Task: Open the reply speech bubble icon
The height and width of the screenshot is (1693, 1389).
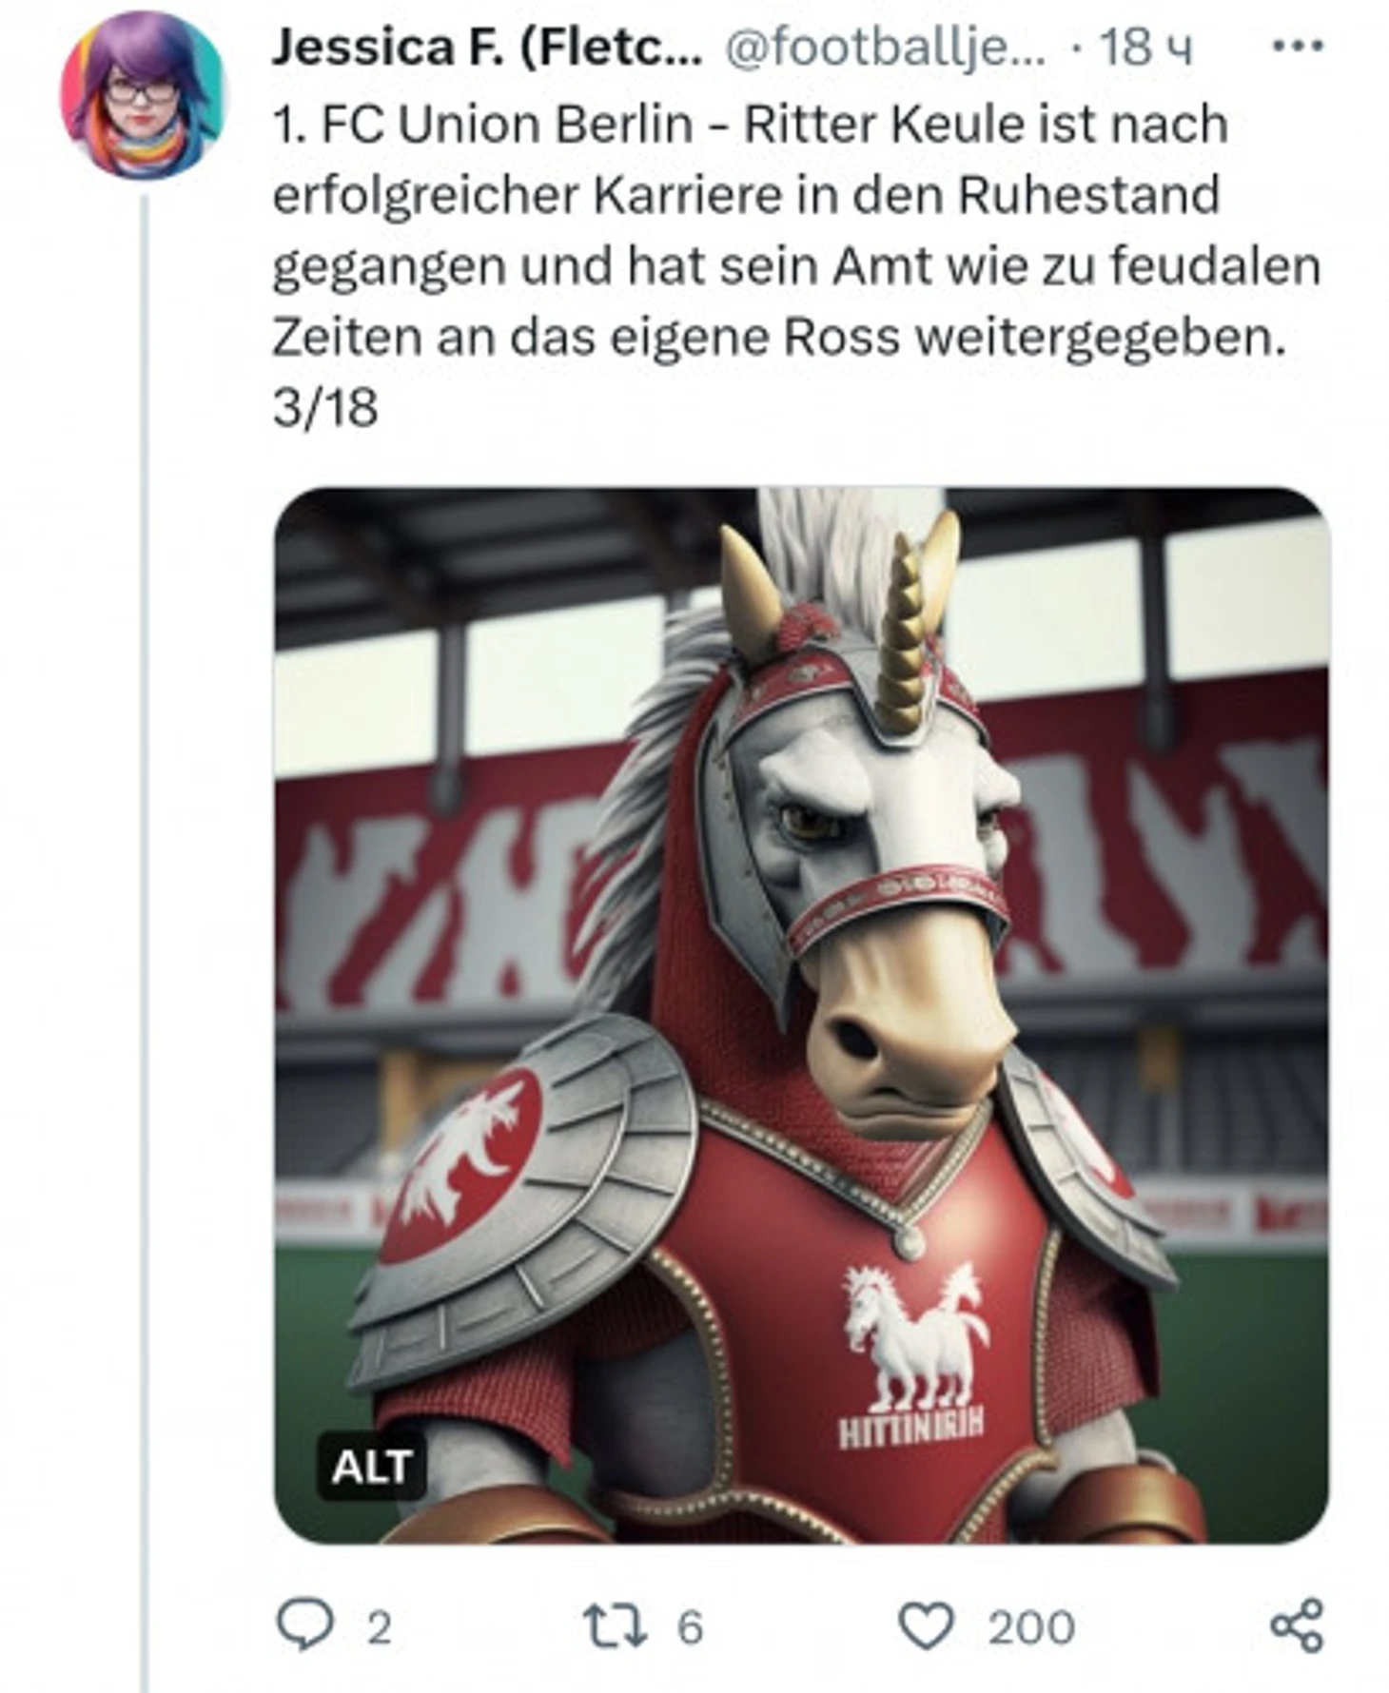Action: point(304,1625)
